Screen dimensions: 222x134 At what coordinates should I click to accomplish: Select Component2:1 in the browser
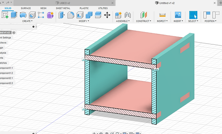[6, 78]
